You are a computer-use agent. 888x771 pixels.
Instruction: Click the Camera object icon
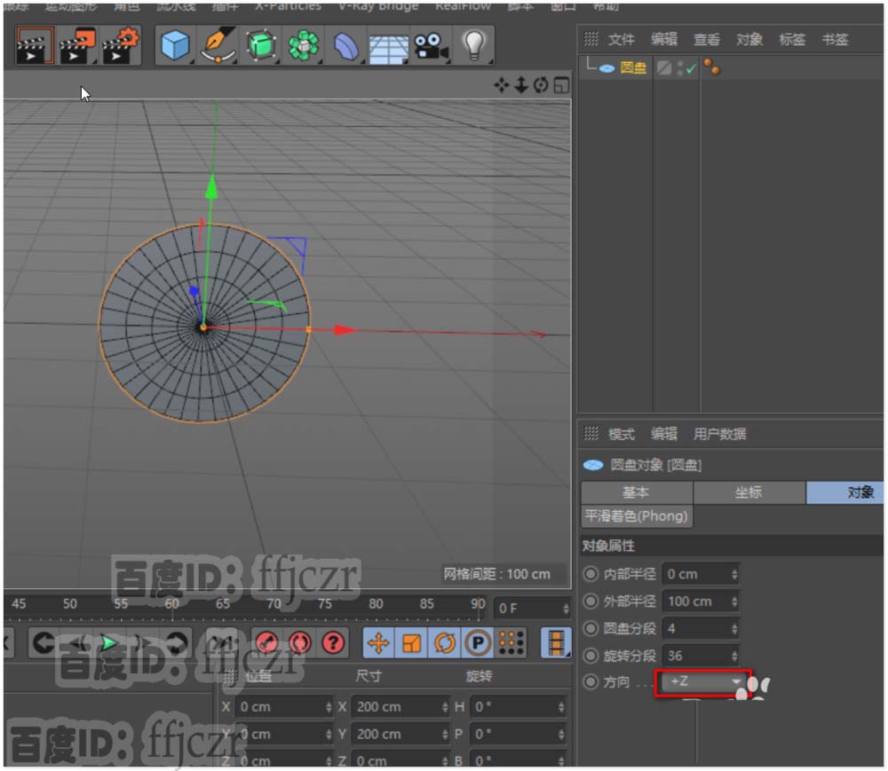click(431, 46)
